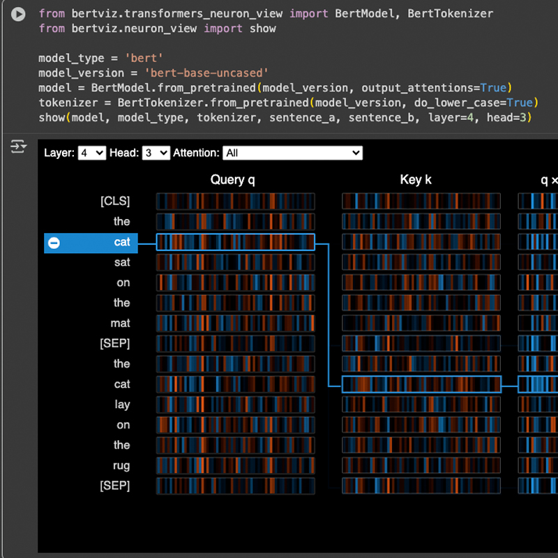
Task: Select the first 'the' token after [CLS]
Action: click(121, 221)
